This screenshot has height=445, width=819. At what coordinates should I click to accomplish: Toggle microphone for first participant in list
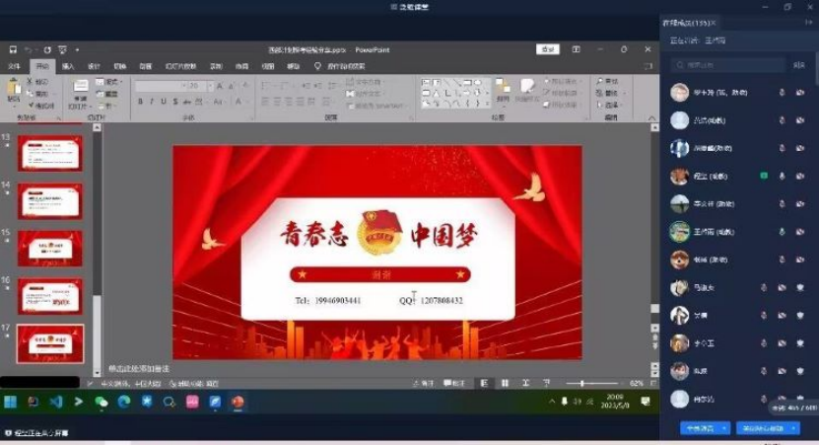click(x=782, y=93)
